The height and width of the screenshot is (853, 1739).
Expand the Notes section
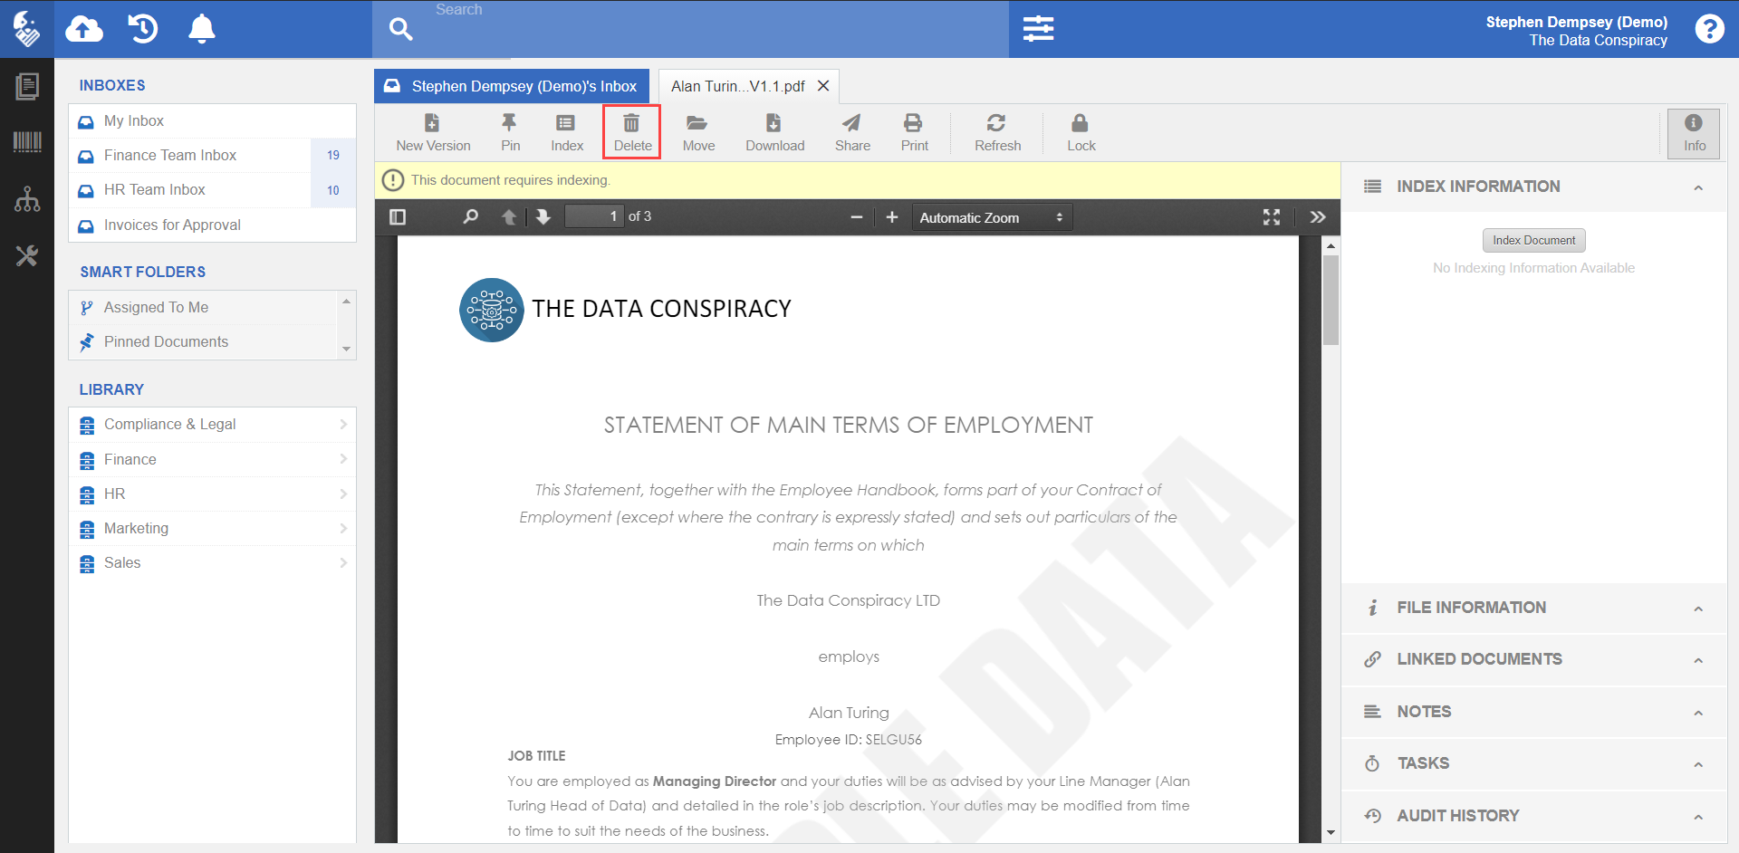tap(1533, 712)
